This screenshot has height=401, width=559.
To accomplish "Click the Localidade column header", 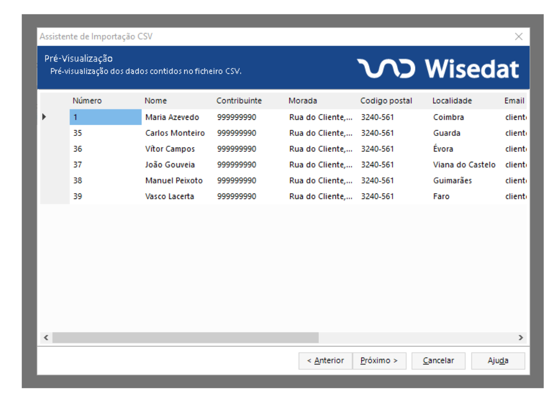I will pos(452,101).
